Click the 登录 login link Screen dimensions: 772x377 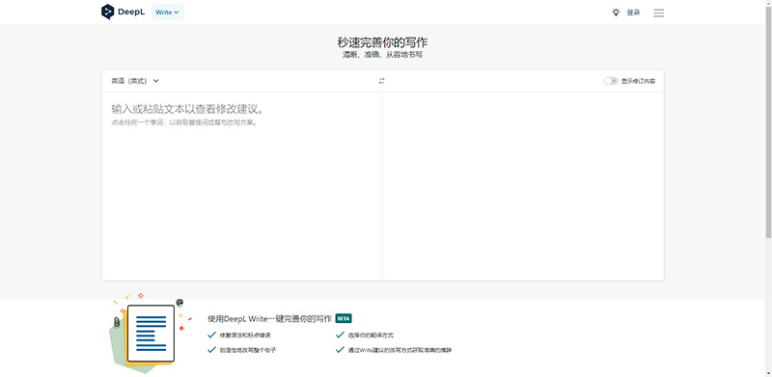pos(633,13)
